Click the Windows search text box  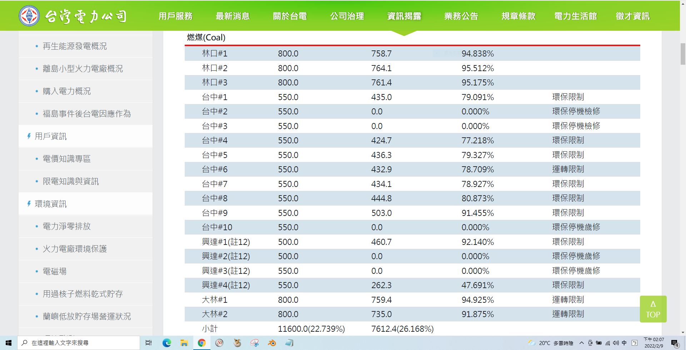tap(79, 343)
